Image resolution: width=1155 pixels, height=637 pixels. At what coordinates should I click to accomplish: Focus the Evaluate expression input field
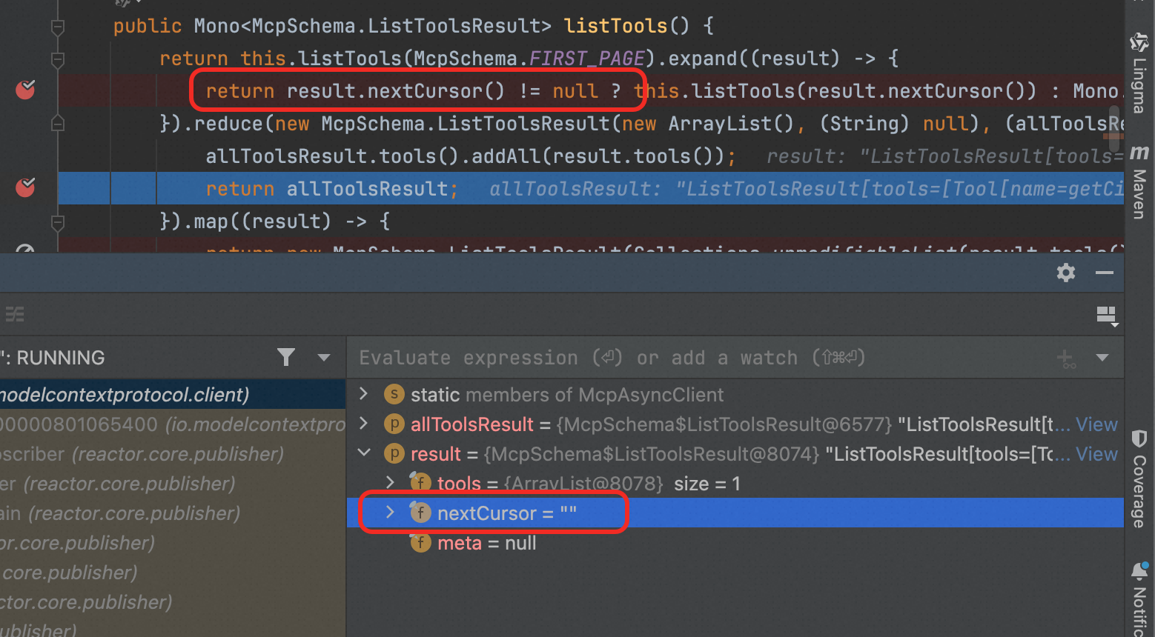pyautogui.click(x=697, y=358)
